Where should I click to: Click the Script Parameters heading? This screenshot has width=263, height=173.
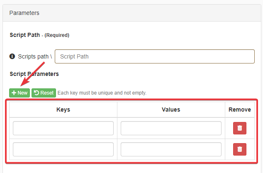pos(34,74)
